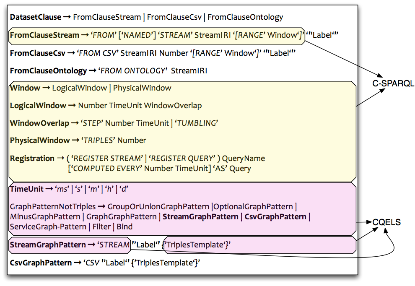Select the OptionalGraphPattern alternative
415x286 pixels.
click(254, 206)
